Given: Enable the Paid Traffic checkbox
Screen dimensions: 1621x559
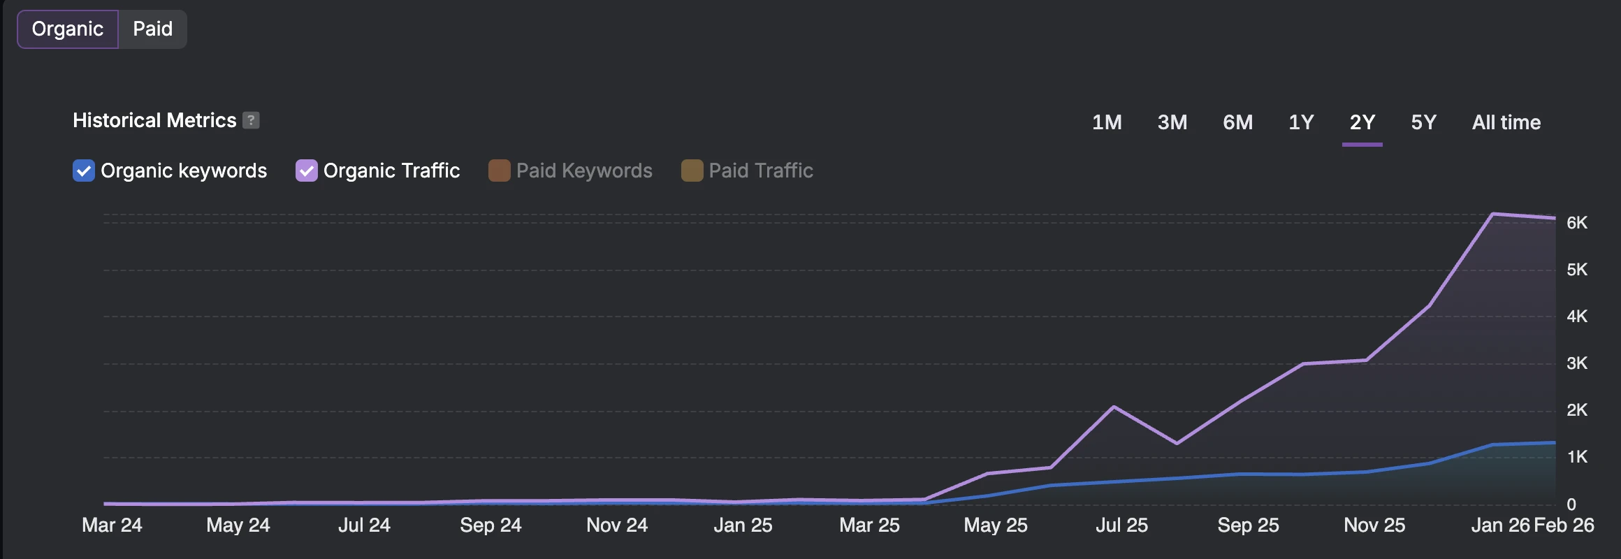Looking at the screenshot, I should 692,170.
